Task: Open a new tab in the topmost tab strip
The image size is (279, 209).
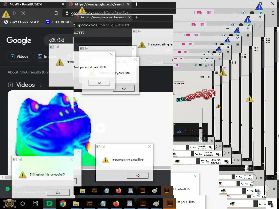Action: coord(137,4)
